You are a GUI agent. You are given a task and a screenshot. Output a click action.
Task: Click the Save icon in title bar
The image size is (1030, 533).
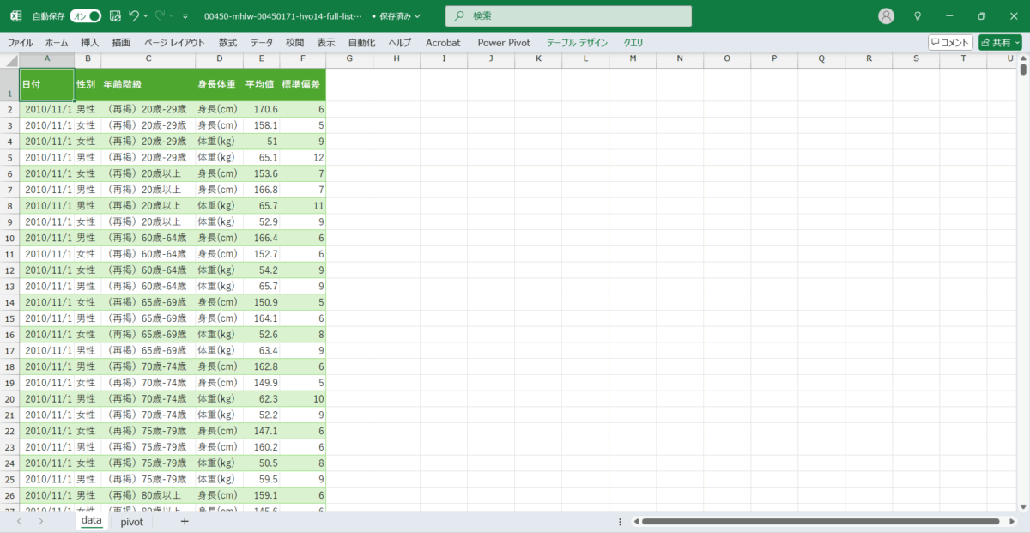tap(115, 16)
